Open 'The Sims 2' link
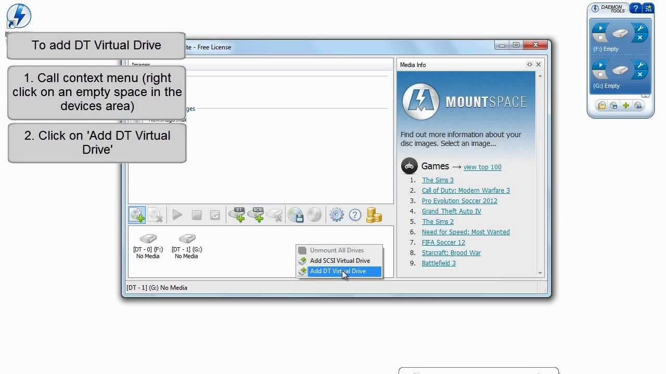Screen dimensions: 666x374 click(x=438, y=222)
